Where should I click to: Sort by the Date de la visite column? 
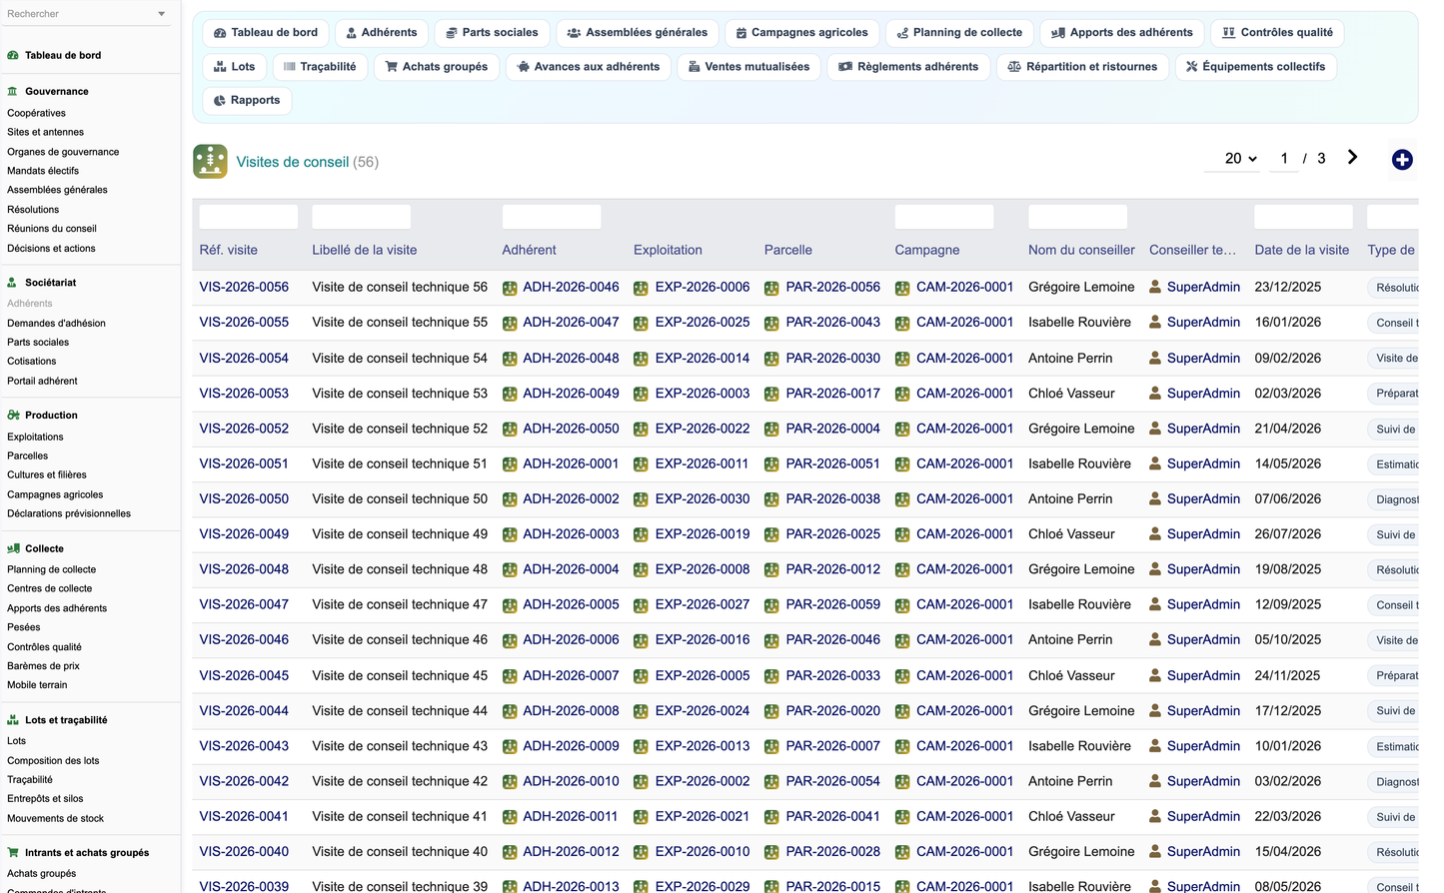tap(1302, 250)
